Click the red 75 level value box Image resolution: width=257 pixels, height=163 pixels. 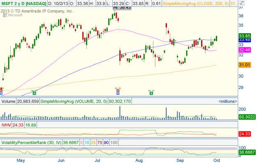[100, 142]
